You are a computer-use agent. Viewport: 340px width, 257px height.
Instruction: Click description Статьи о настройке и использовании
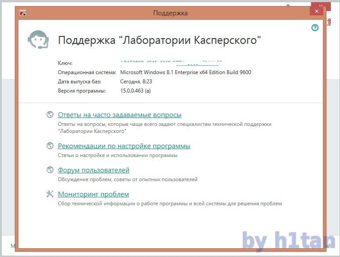[x=118, y=155]
